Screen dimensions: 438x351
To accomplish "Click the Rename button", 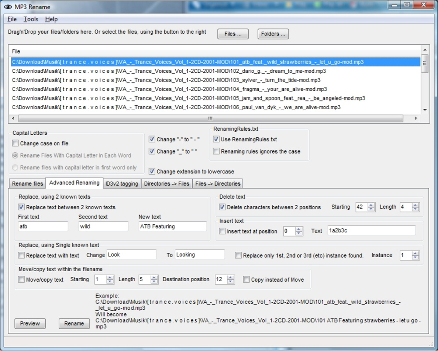I will point(74,324).
